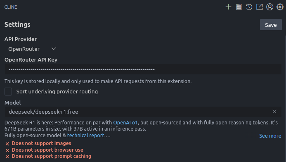Click the red X beside images support
Screen dimensions: 286x162
pyautogui.click(x=7, y=144)
